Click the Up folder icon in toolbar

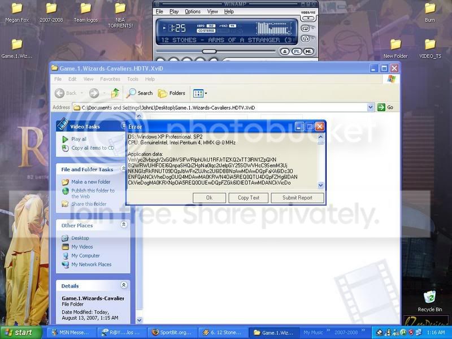point(115,93)
